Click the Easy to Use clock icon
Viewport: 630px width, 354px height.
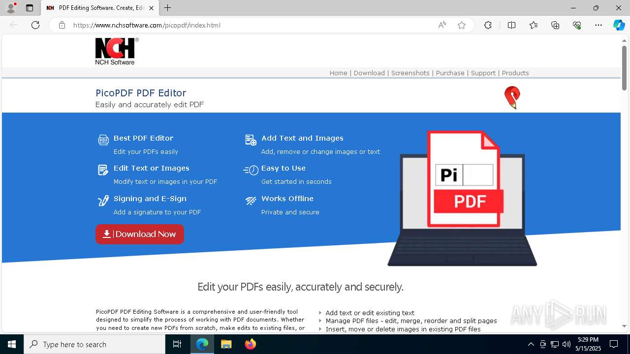(251, 170)
